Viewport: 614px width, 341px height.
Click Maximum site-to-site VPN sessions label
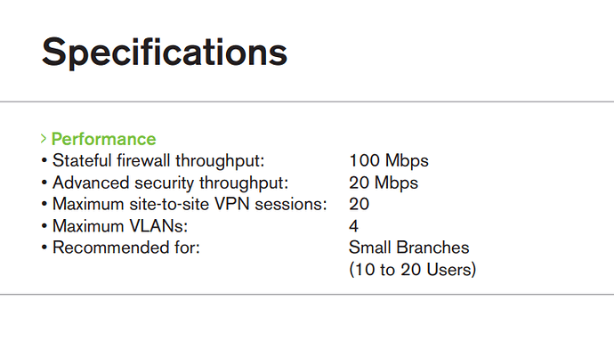click(190, 204)
